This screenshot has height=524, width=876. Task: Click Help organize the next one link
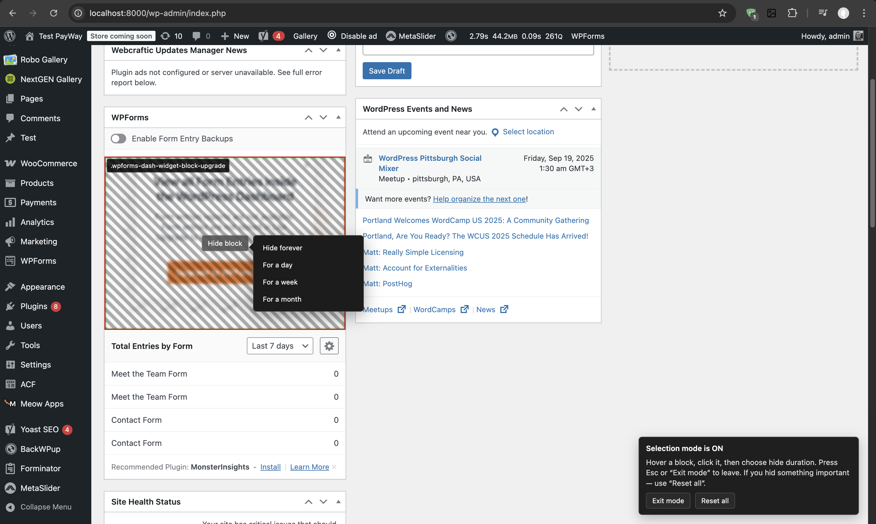[480, 199]
